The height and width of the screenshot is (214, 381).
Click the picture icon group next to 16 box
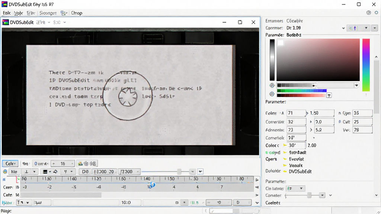(87, 164)
